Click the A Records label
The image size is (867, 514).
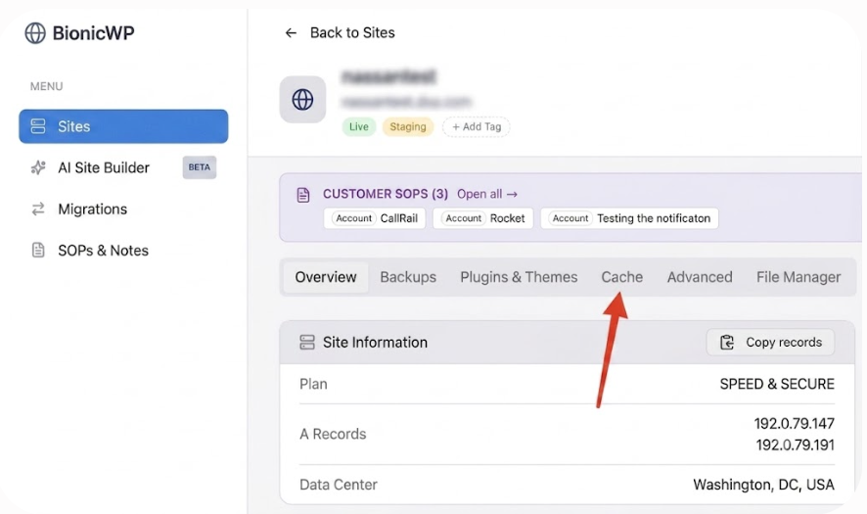pyautogui.click(x=333, y=435)
